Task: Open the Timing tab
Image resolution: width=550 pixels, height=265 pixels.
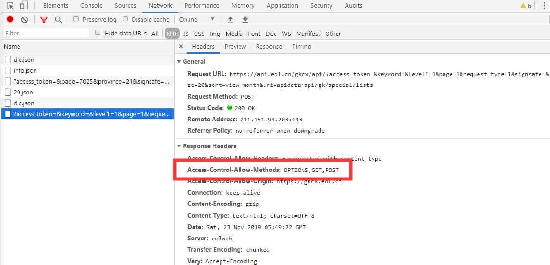Action: (302, 47)
